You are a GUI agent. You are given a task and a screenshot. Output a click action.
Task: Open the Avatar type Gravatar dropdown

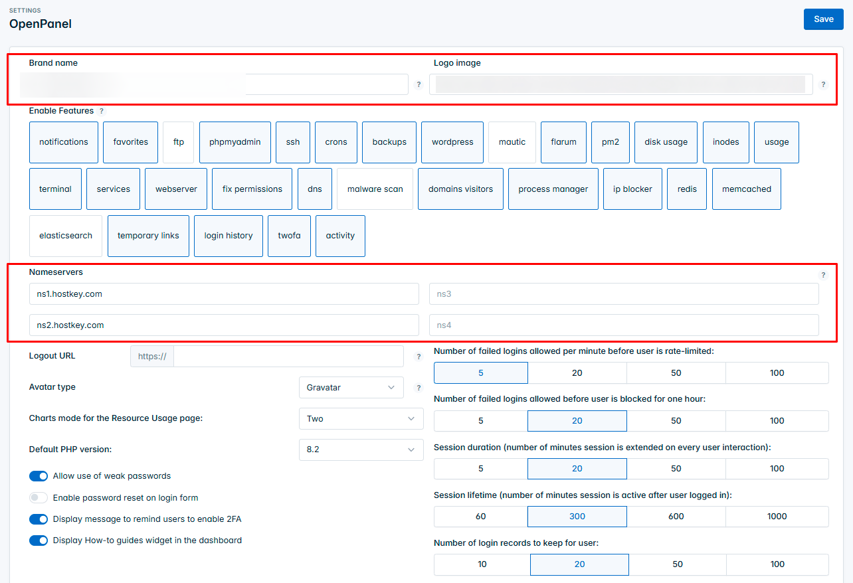351,388
